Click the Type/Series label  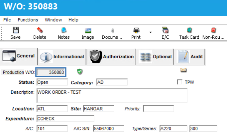pos(145,128)
